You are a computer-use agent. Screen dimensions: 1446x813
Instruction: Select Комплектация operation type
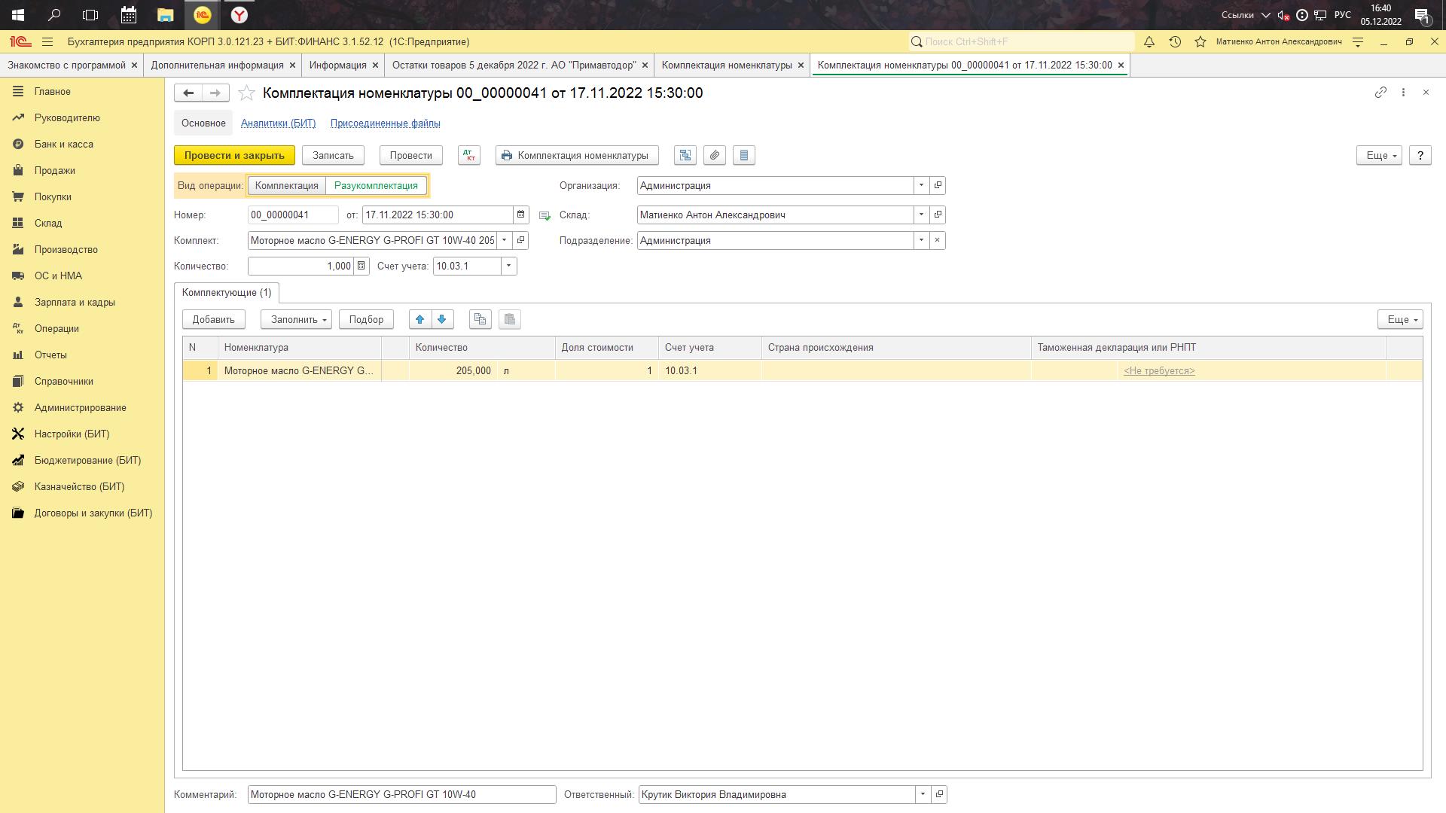[x=287, y=185]
